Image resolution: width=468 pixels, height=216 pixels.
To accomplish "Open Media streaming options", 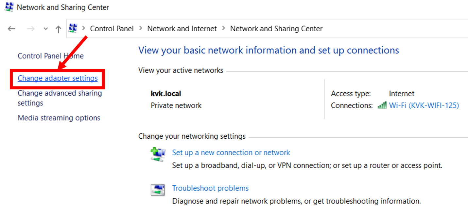I will tap(59, 118).
